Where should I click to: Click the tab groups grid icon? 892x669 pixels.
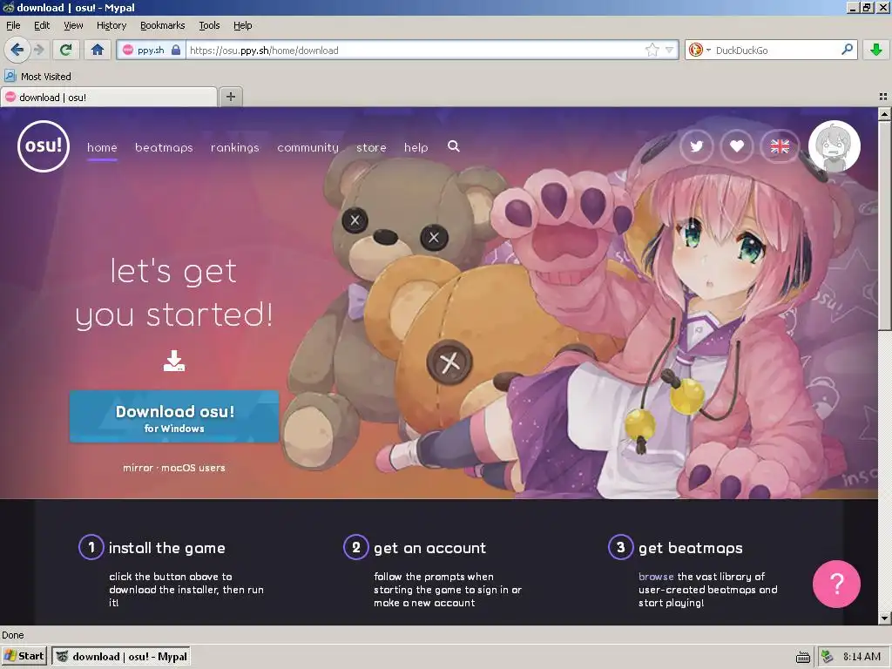(883, 97)
